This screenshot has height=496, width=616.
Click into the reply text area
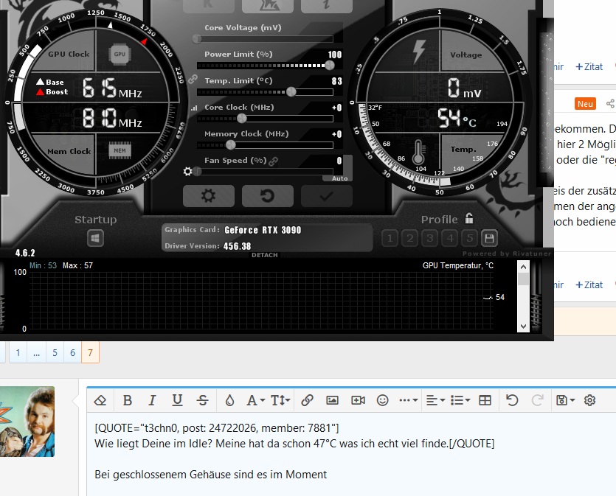[x=352, y=455]
